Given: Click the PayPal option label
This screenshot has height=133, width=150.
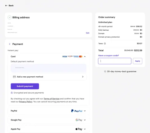Looking at the screenshot, I should (x=14, y=111).
